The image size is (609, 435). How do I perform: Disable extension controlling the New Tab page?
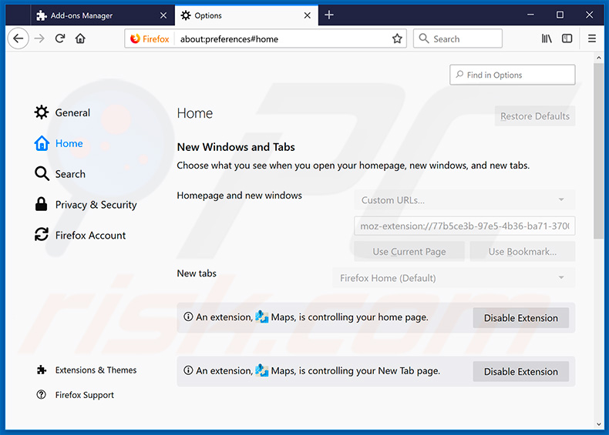521,371
